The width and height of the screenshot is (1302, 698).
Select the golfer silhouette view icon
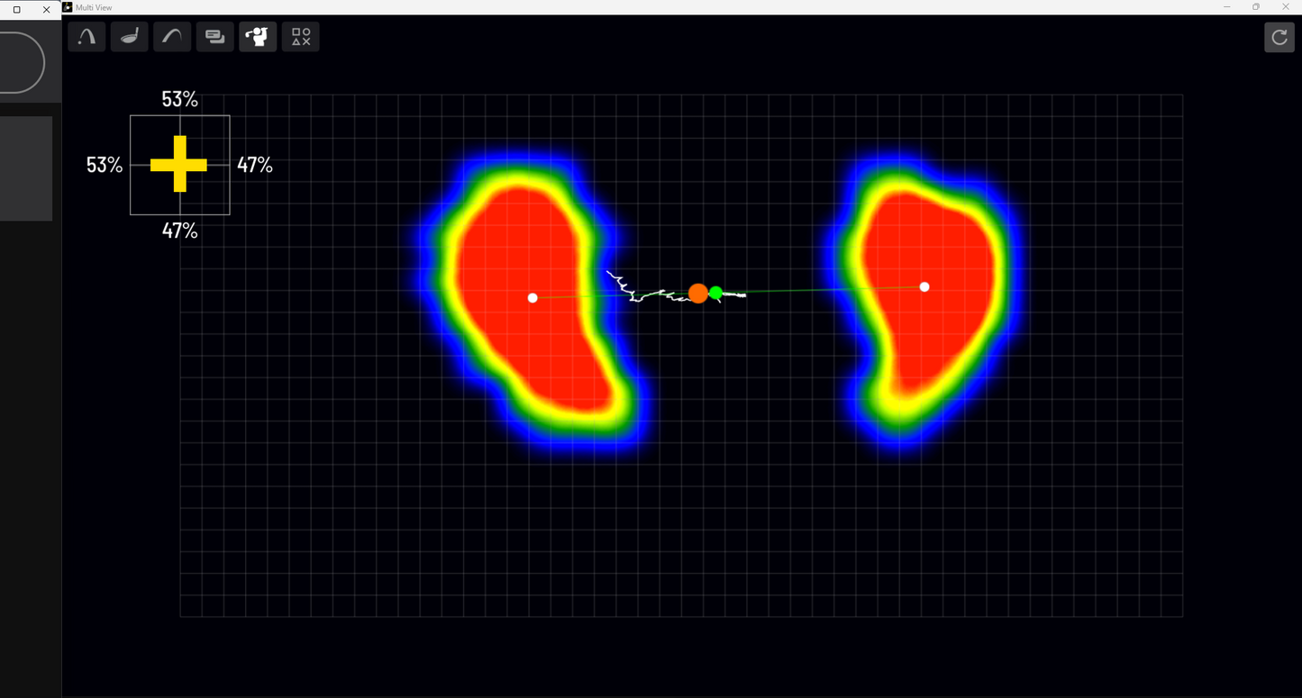pos(258,37)
